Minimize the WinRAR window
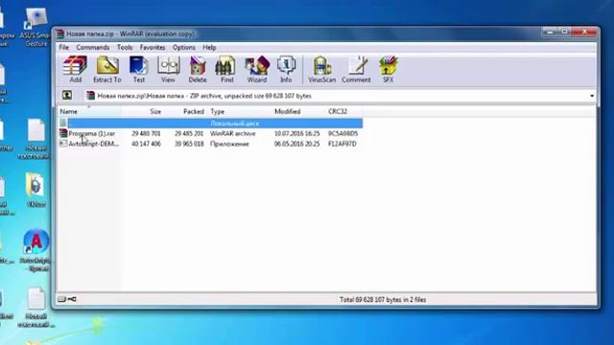614x345 pixels. (x=550, y=32)
